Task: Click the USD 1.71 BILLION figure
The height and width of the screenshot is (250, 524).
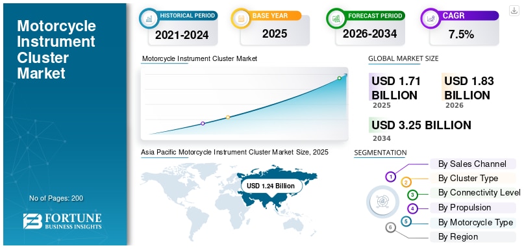Action: tap(396, 88)
